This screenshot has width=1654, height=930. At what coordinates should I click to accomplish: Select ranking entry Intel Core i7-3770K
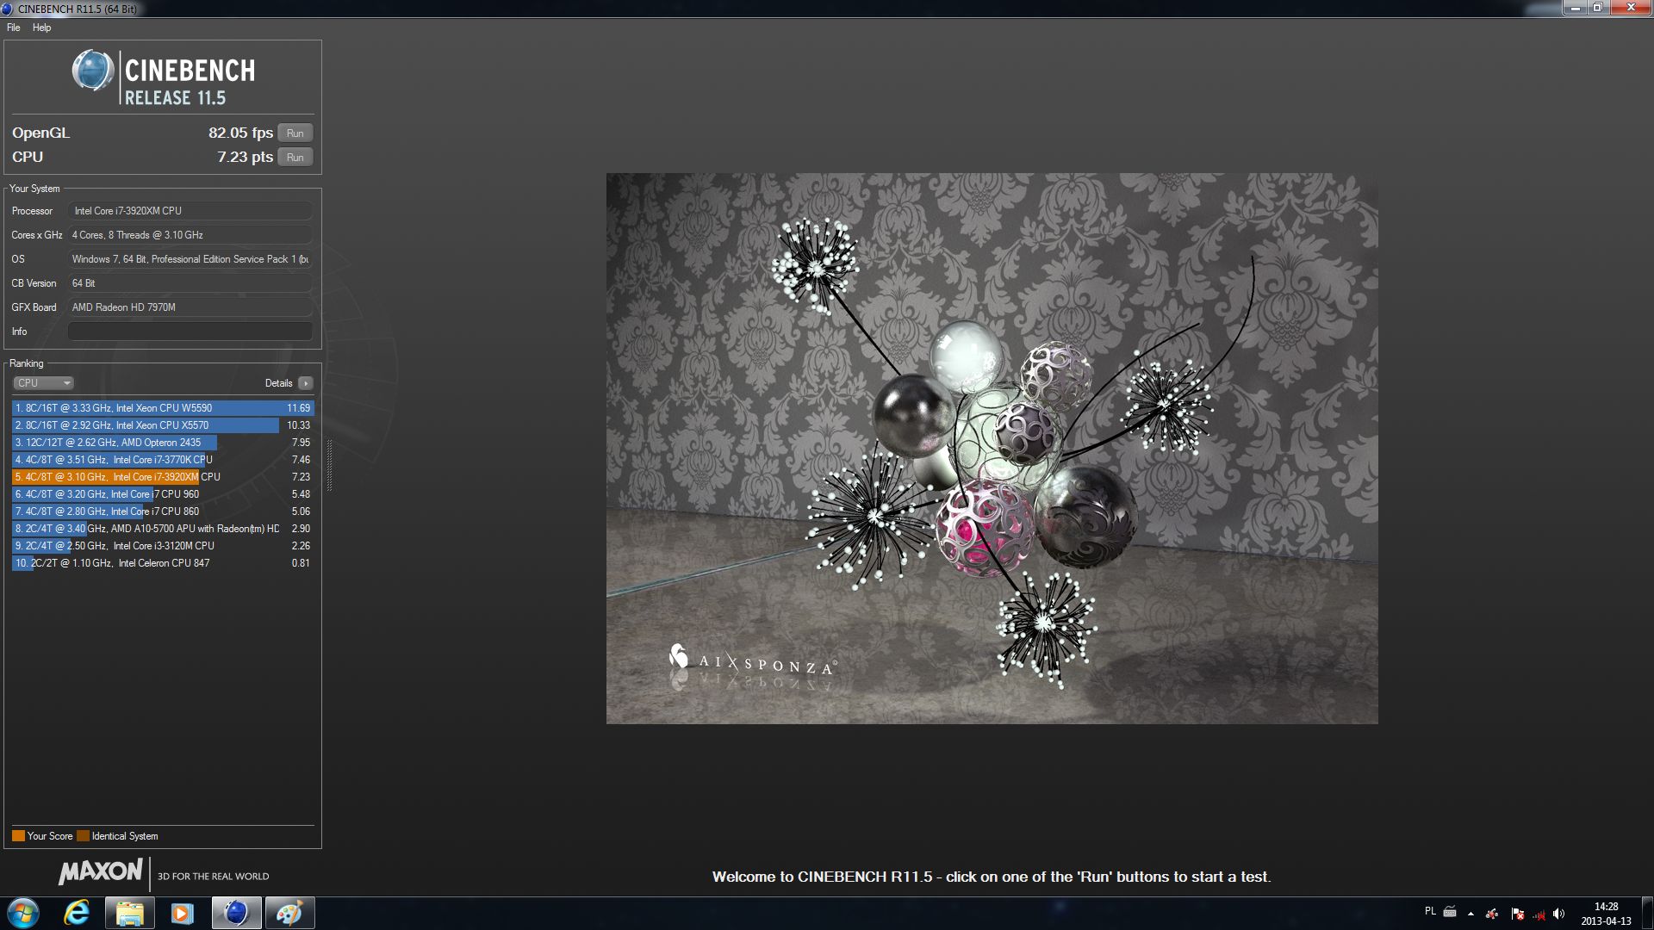pyautogui.click(x=163, y=460)
